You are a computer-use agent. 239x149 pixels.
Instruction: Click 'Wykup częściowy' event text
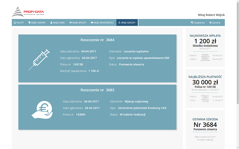(136, 101)
